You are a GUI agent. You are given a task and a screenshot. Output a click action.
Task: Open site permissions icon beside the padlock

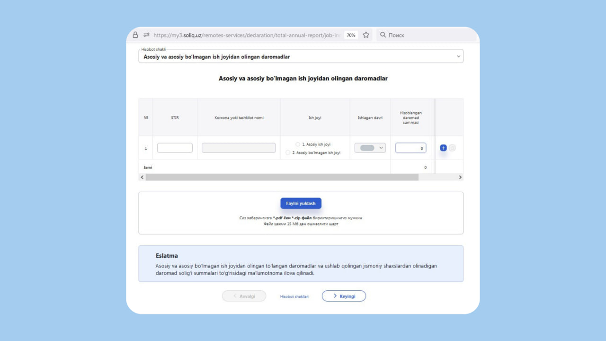(146, 35)
